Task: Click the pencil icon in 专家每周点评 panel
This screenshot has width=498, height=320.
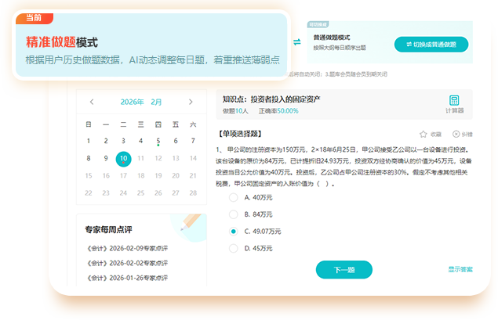Action: pyautogui.click(x=188, y=223)
